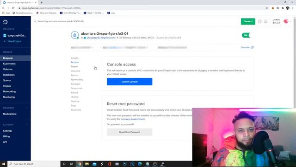This screenshot has height=167, width=296.
Task: Select the yungrizzy803 project in sidebar
Action: 14,36
